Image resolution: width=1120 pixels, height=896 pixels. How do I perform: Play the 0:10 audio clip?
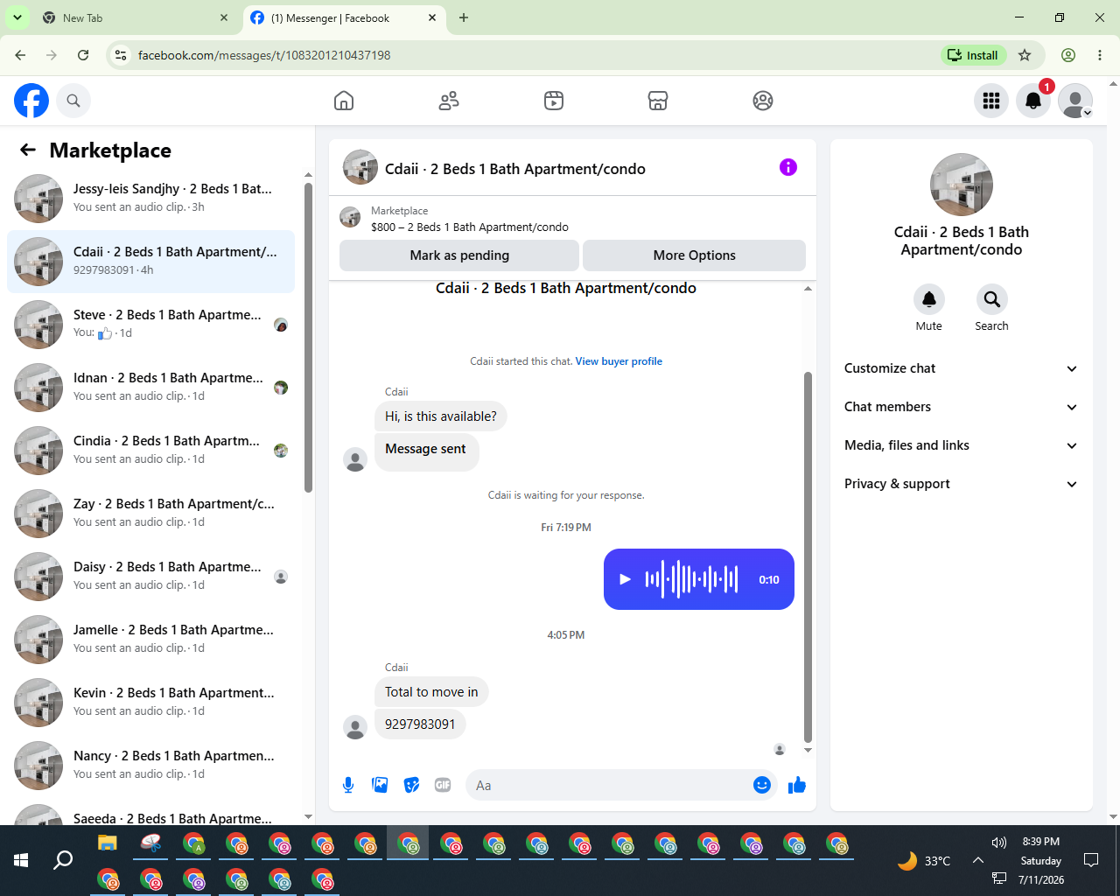click(x=625, y=579)
